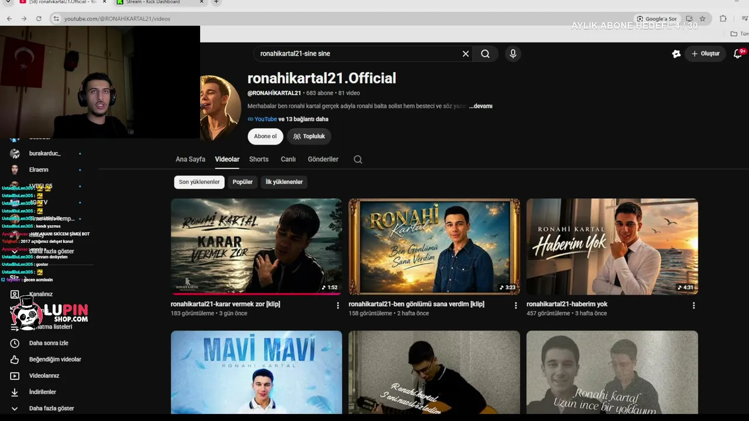The width and height of the screenshot is (749, 421).
Task: Sort by İlk yüklenenler chip
Action: click(x=284, y=182)
